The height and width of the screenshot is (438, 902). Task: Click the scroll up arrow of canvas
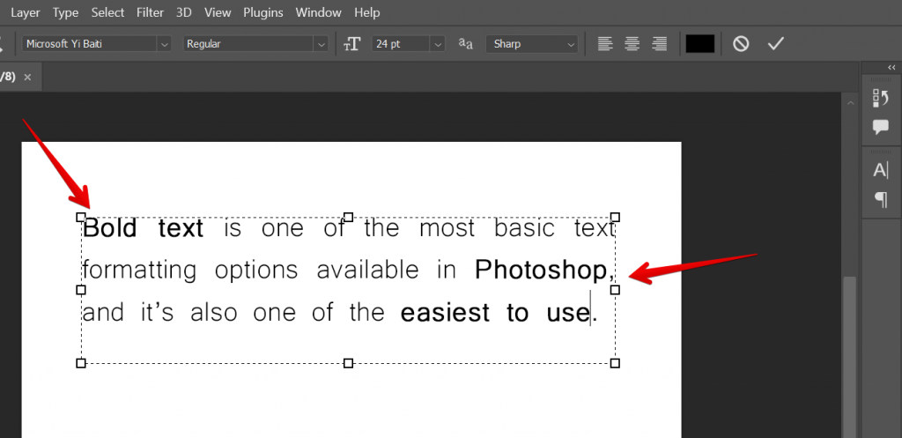849,103
